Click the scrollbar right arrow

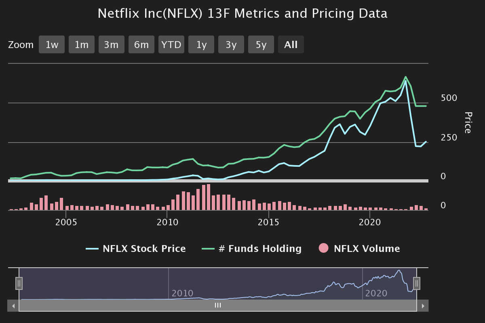tap(423, 306)
